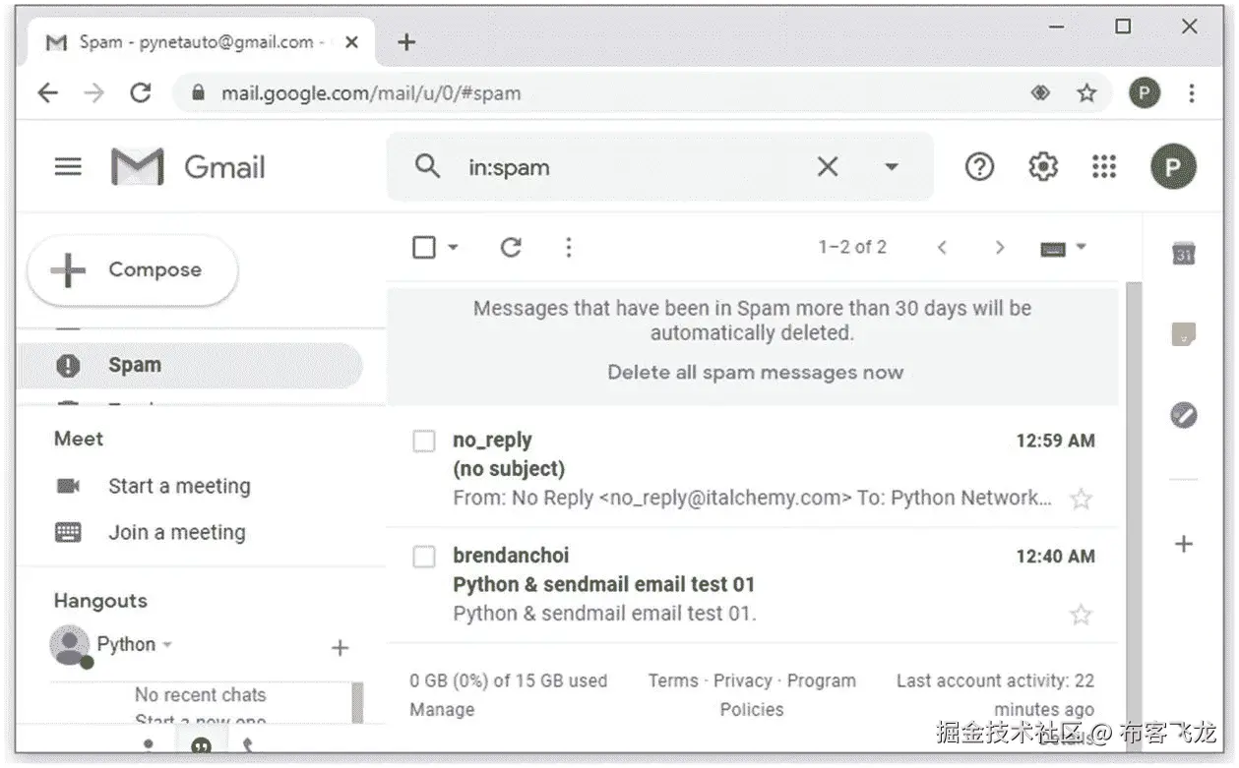Open the Google account avatar P in Gmail
The image size is (1239, 768).
click(x=1173, y=167)
